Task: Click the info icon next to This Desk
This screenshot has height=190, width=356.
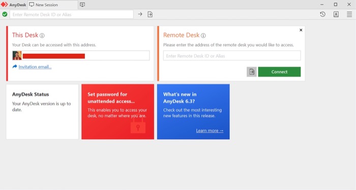Action: pyautogui.click(x=42, y=36)
